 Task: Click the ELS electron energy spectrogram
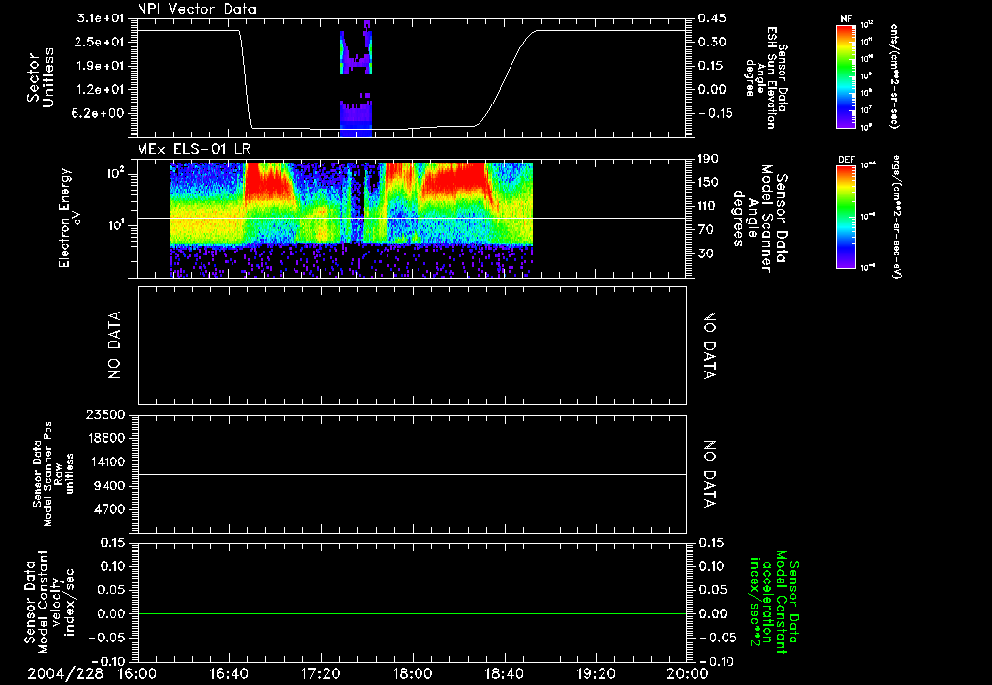[351, 220]
